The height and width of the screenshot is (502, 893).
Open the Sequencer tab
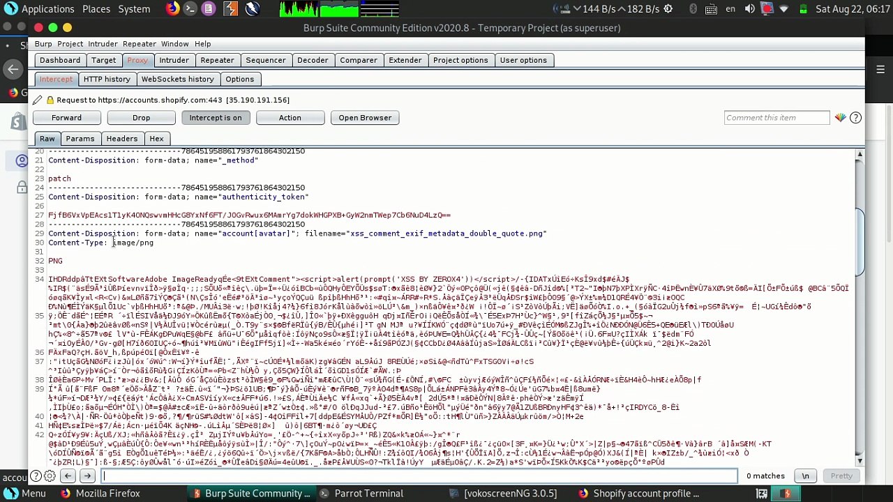[x=266, y=60]
